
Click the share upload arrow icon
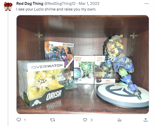[145, 120]
